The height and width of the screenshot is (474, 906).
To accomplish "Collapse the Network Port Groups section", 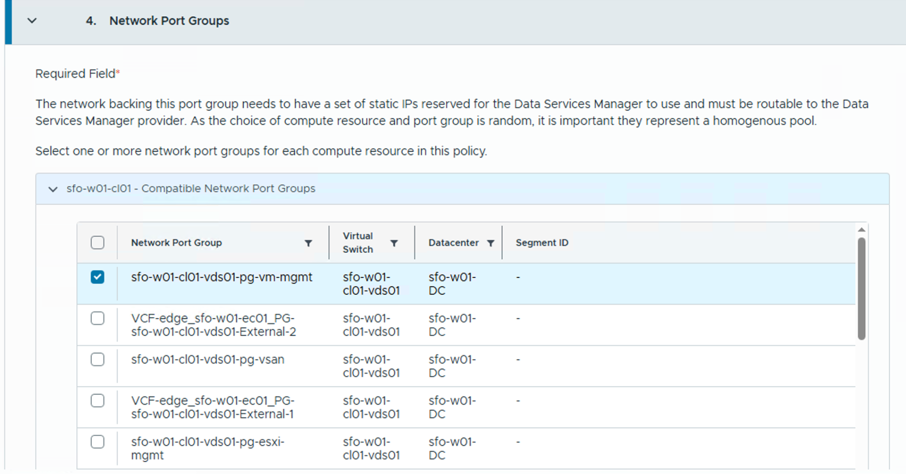I will 32,21.
